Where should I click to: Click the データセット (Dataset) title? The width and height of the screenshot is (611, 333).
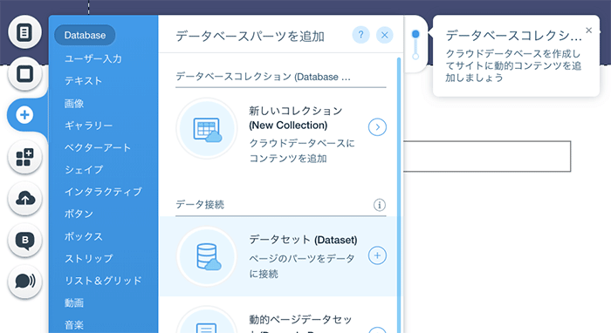coord(303,240)
